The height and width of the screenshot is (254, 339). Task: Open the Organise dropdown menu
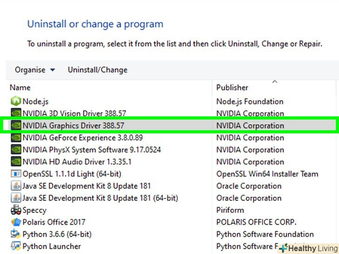[x=35, y=70]
